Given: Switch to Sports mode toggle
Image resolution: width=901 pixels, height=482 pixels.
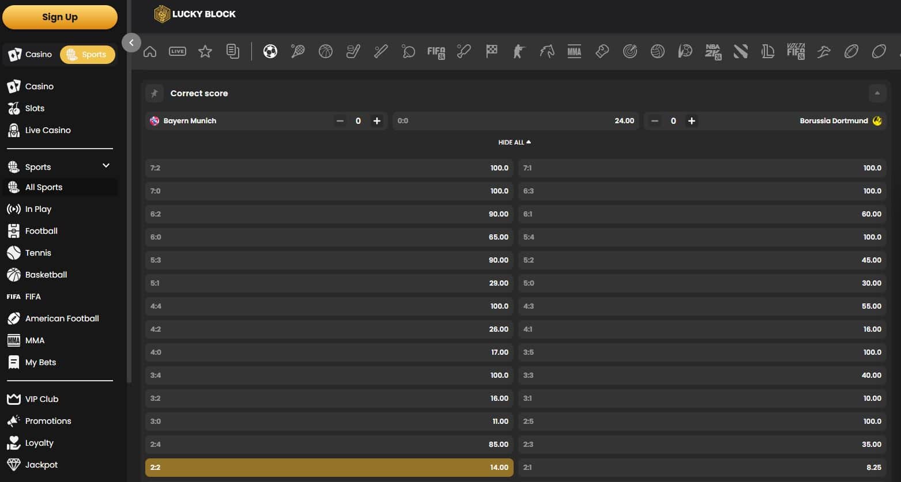Looking at the screenshot, I should click(88, 55).
